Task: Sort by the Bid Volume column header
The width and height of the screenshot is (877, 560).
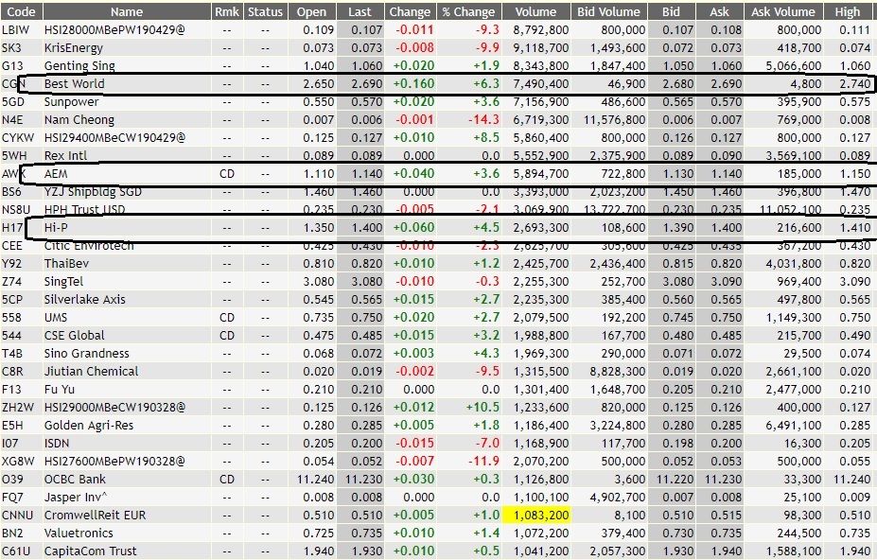Action: [x=608, y=11]
